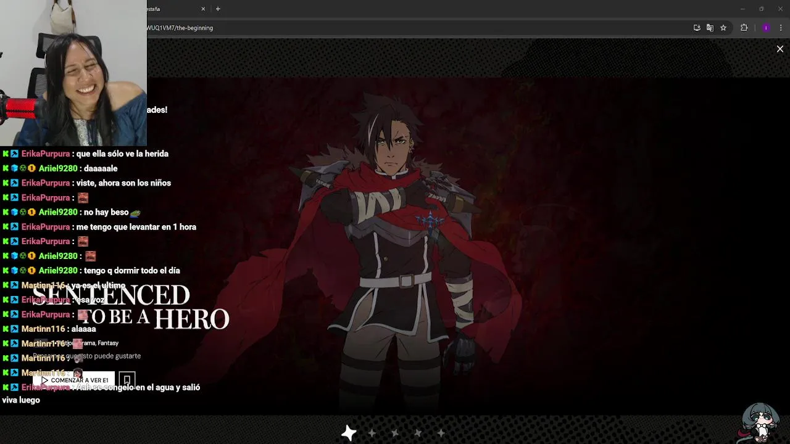Select the third star slide indicator
This screenshot has width=790, height=444.
(x=395, y=433)
